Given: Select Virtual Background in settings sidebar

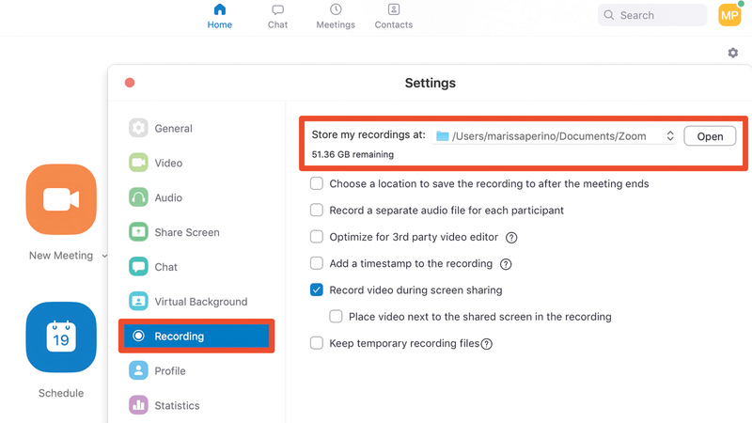Looking at the screenshot, I should [200, 302].
